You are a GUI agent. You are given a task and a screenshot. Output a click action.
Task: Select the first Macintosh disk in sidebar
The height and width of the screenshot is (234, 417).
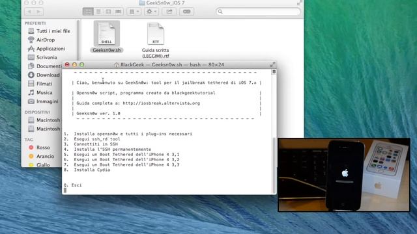coord(44,120)
